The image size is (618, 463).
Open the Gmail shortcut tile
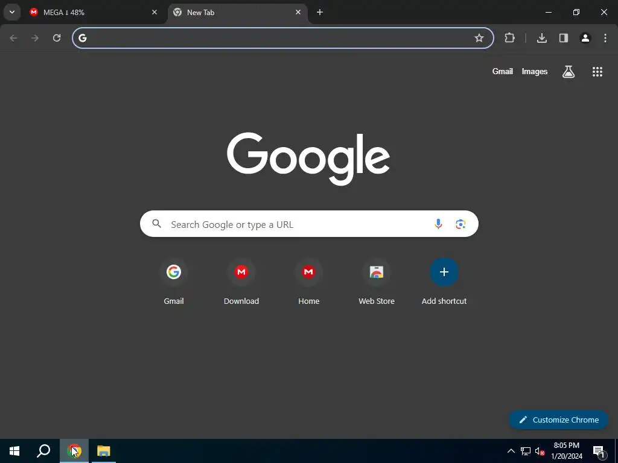coord(174,282)
